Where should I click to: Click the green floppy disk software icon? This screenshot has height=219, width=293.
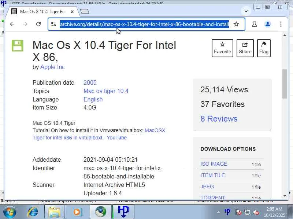pyautogui.click(x=18, y=46)
